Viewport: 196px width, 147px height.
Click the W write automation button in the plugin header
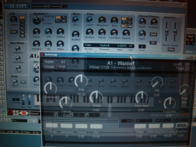point(24,6)
